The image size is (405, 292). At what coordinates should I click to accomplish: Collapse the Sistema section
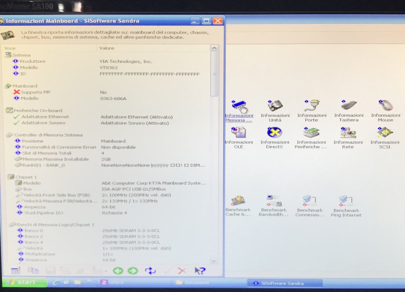point(9,54)
